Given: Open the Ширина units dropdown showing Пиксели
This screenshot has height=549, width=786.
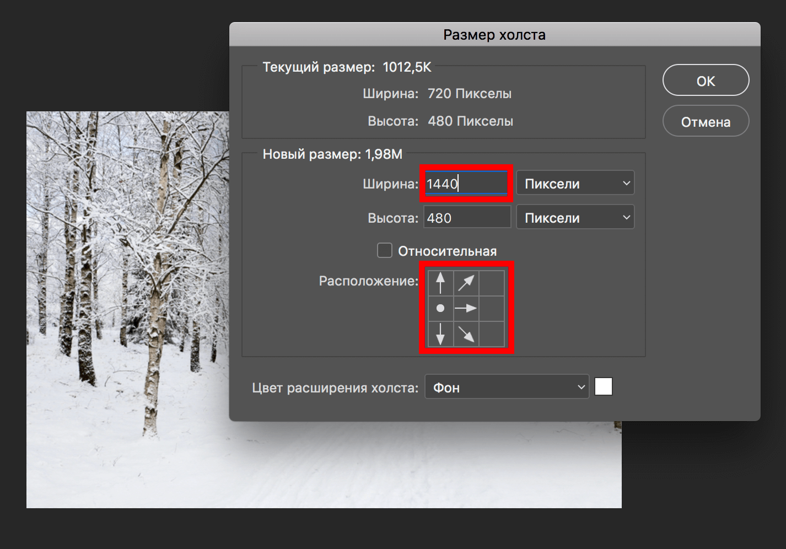Looking at the screenshot, I should coord(575,184).
